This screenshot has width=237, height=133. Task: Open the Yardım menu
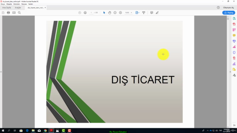[x=30, y=4]
